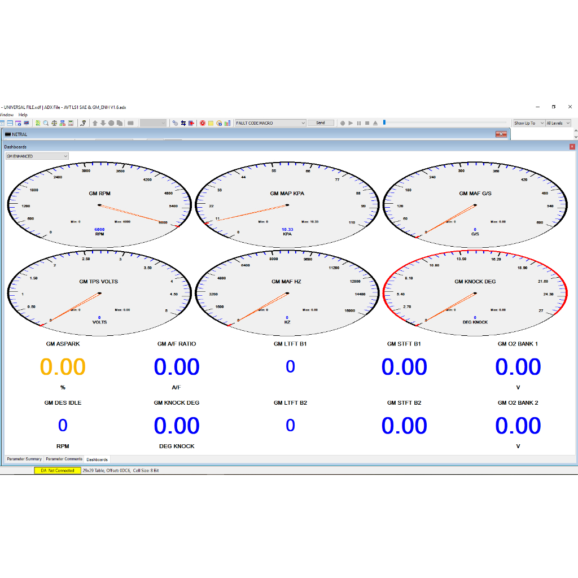The height and width of the screenshot is (578, 578).
Task: Click the balance scales compare icon
Action: coord(54,123)
